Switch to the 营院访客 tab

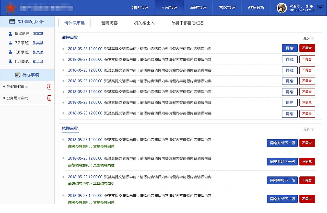pos(109,23)
